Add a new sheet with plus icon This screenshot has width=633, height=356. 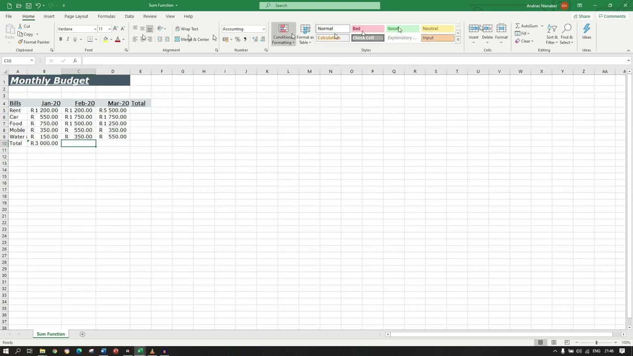point(83,334)
